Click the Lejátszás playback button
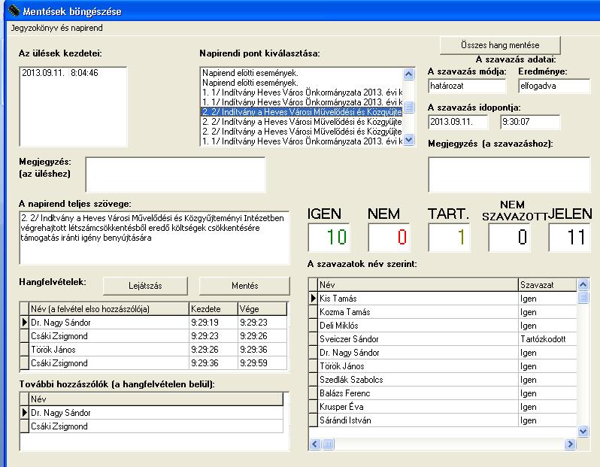The height and width of the screenshot is (467, 600). (x=145, y=286)
